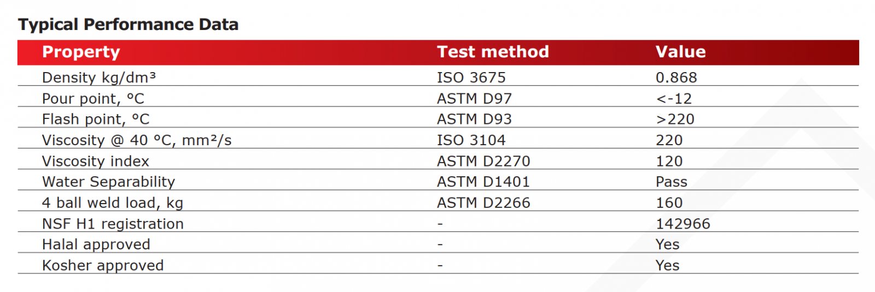
Task: Click the 'Typical Performance Data' heading
Action: click(128, 25)
